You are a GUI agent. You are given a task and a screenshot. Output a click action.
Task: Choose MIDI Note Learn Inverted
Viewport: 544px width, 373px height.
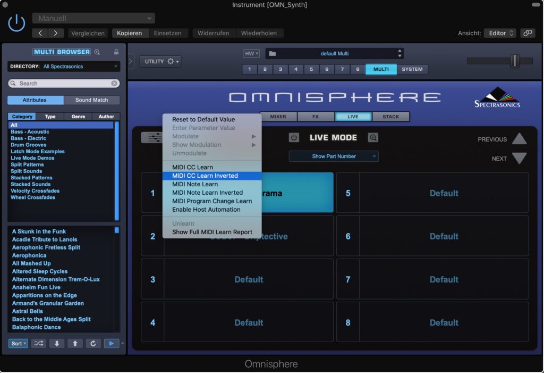[212, 193]
